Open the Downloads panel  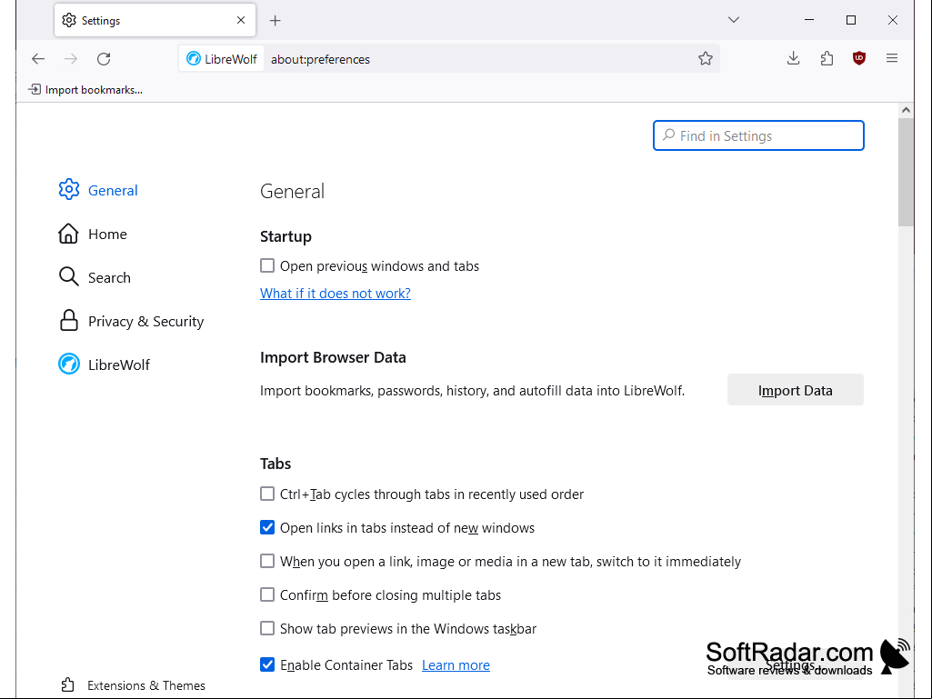793,58
